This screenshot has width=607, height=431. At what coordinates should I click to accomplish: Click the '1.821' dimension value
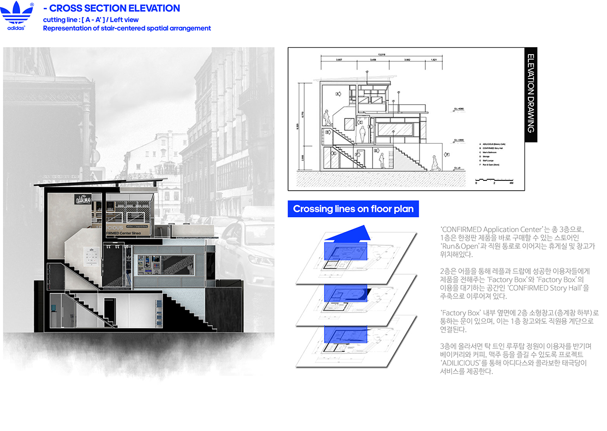(434, 60)
